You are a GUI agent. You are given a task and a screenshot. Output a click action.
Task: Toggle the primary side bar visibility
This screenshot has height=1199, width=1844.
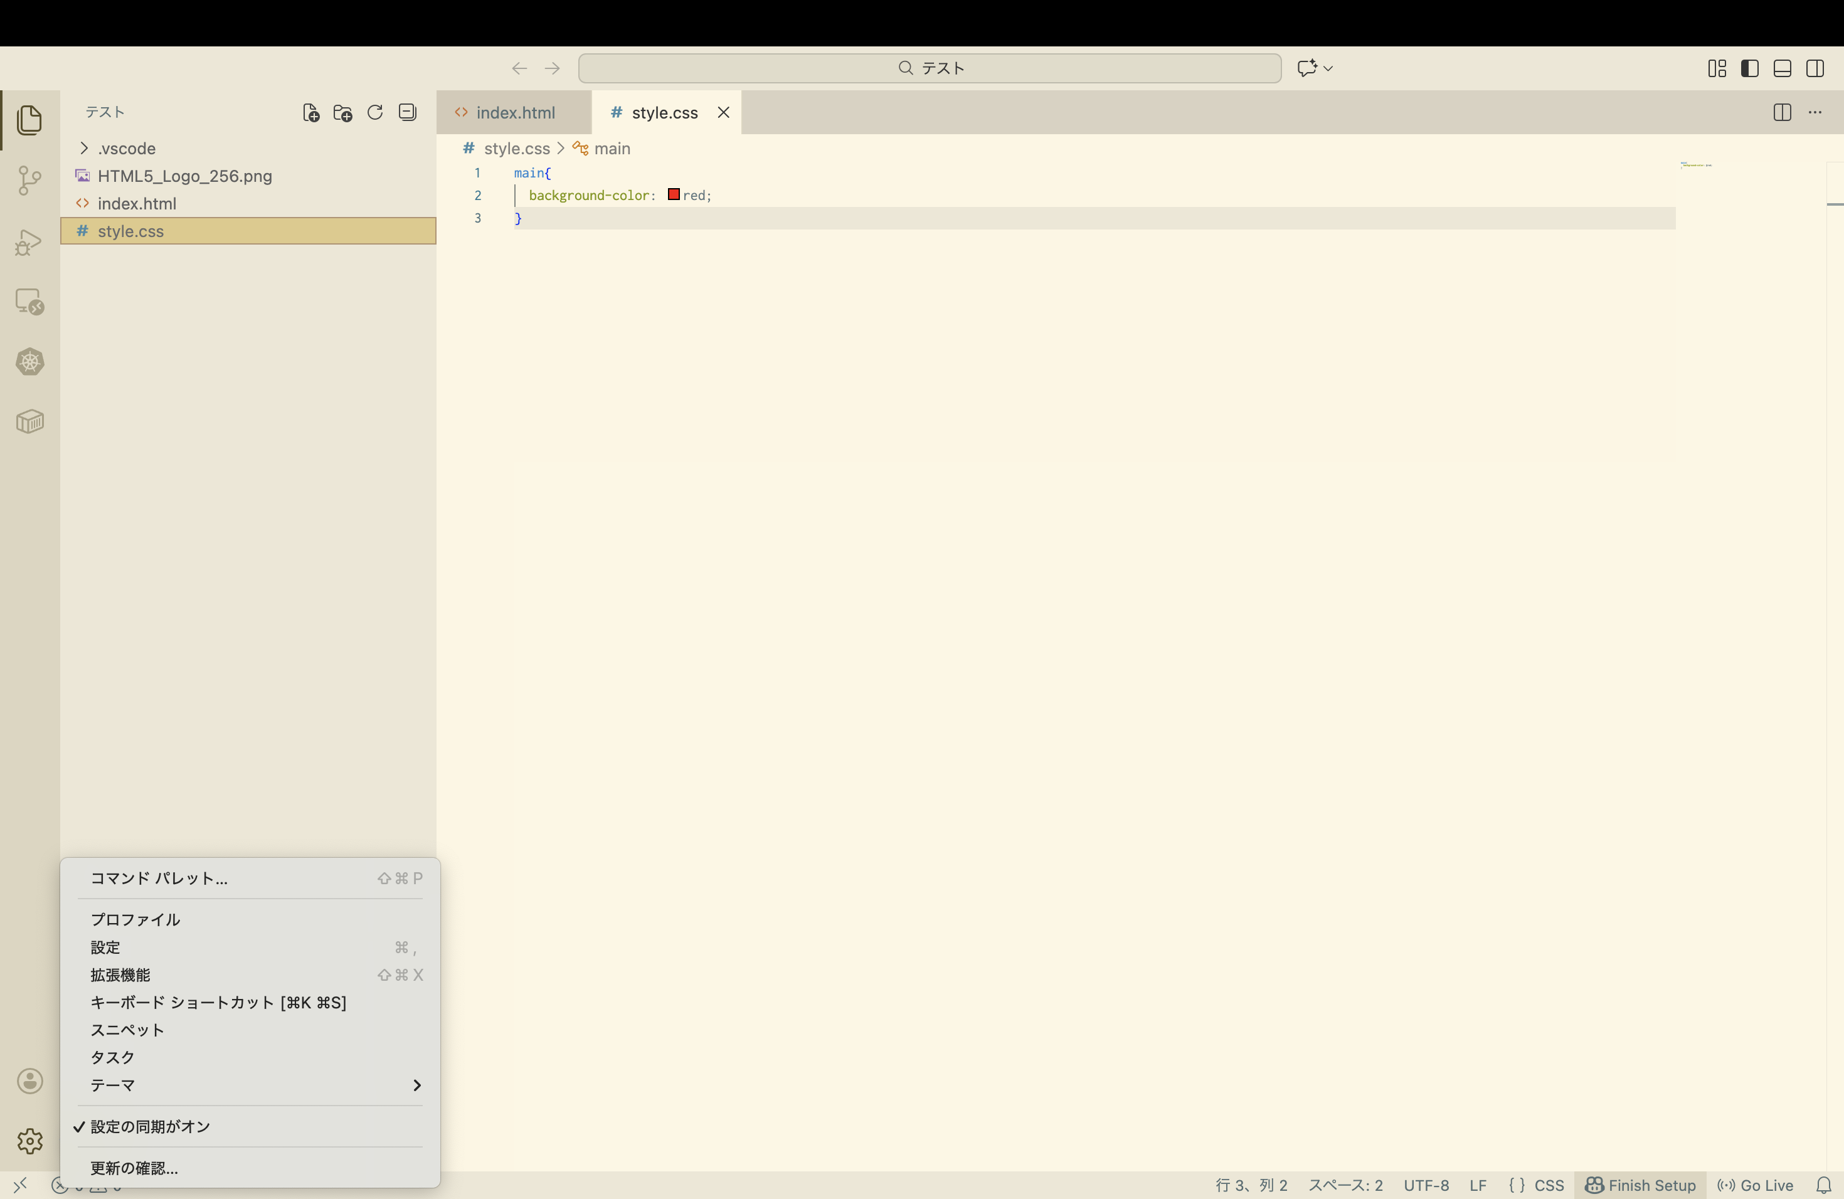point(1749,68)
